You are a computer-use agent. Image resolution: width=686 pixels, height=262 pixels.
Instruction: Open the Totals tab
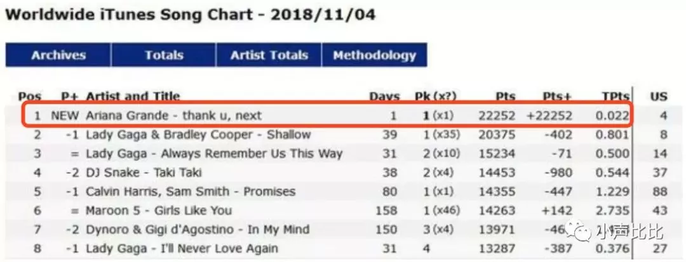[164, 55]
